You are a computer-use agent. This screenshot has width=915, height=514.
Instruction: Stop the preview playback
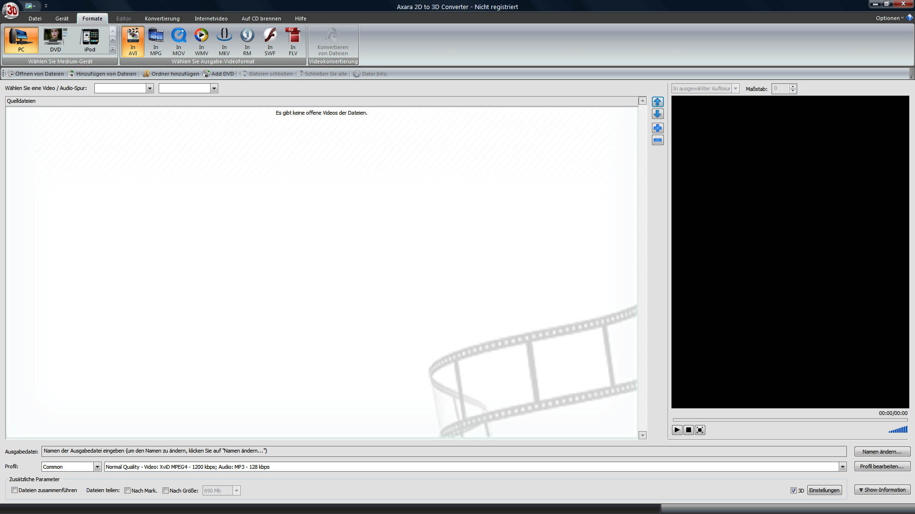(688, 430)
